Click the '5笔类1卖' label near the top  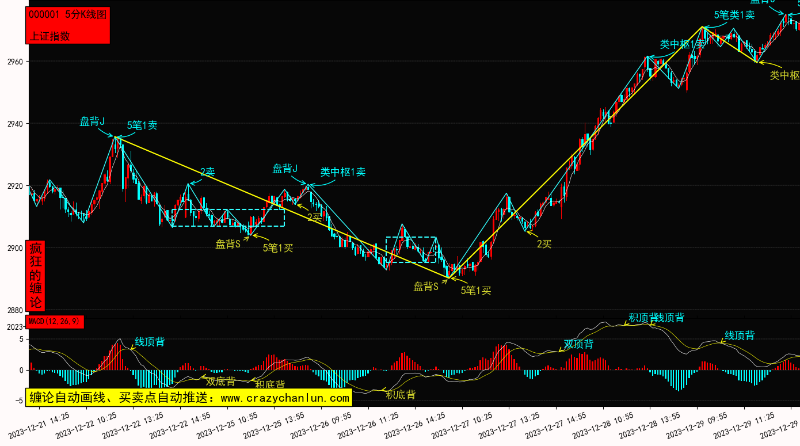[734, 15]
